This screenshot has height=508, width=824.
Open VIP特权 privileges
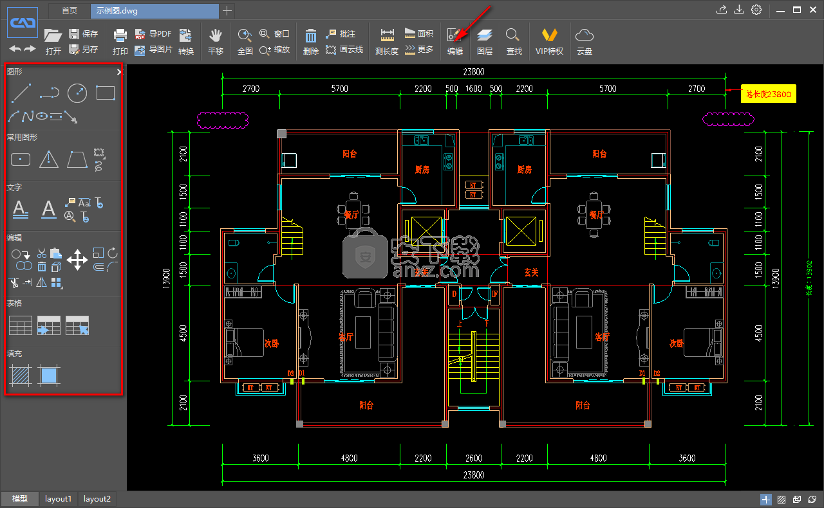[549, 42]
